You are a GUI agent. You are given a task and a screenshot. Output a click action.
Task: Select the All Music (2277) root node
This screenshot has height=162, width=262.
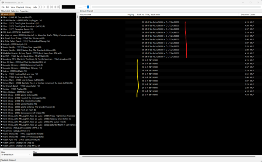(8, 14)
